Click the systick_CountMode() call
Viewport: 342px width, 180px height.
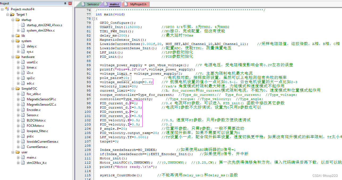121,175
